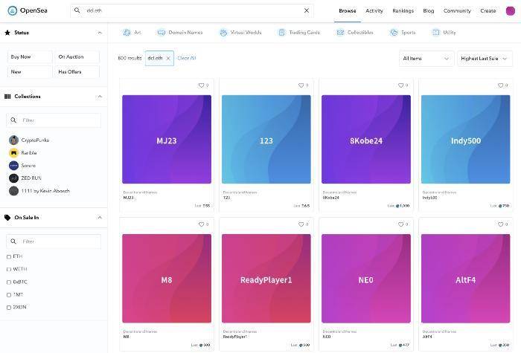Clear the search box with X icon
The image size is (521, 353).
pos(306,11)
